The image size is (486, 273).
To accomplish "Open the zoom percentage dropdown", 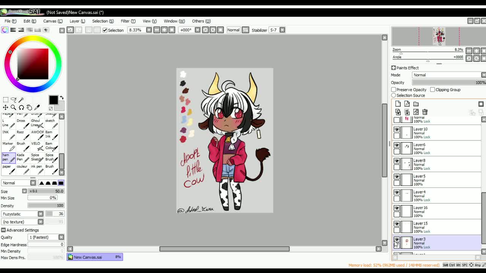I will point(149,30).
